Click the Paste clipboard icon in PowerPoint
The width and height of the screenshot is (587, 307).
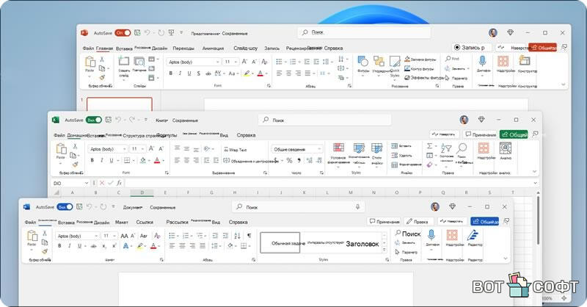click(x=90, y=61)
